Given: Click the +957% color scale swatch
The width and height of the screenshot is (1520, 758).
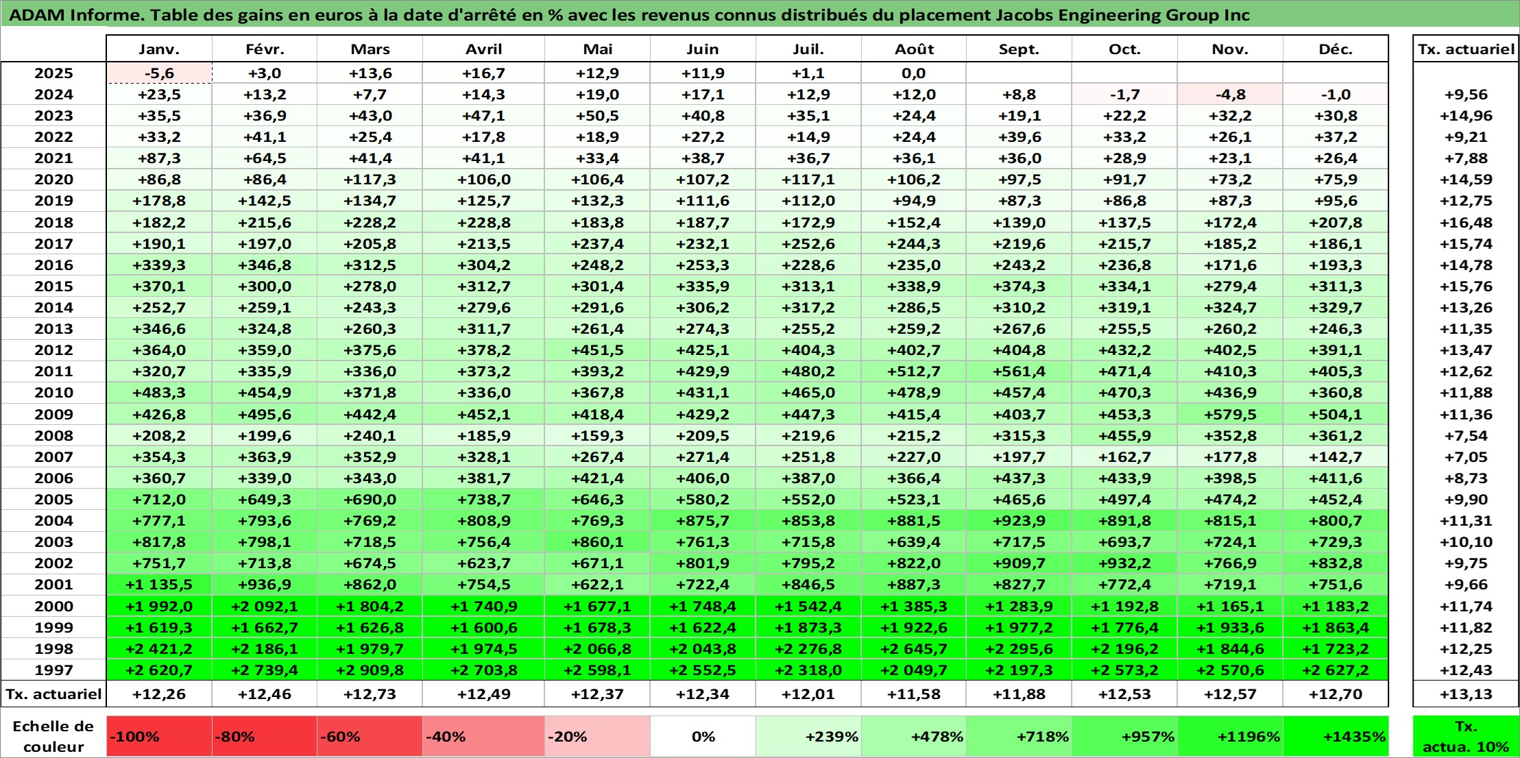Looking at the screenshot, I should pyautogui.click(x=1124, y=736).
